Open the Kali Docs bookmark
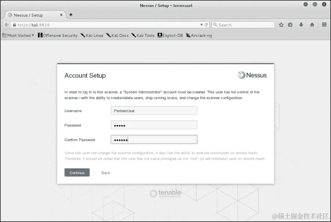The width and height of the screenshot is (331, 222). pyautogui.click(x=117, y=36)
